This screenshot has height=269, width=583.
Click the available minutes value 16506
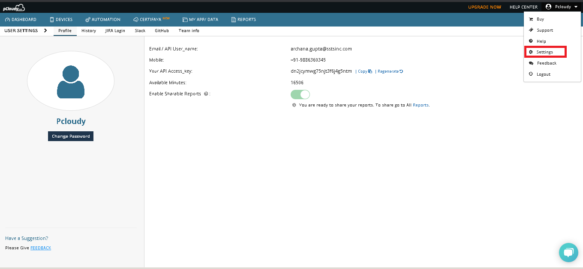pyautogui.click(x=297, y=83)
